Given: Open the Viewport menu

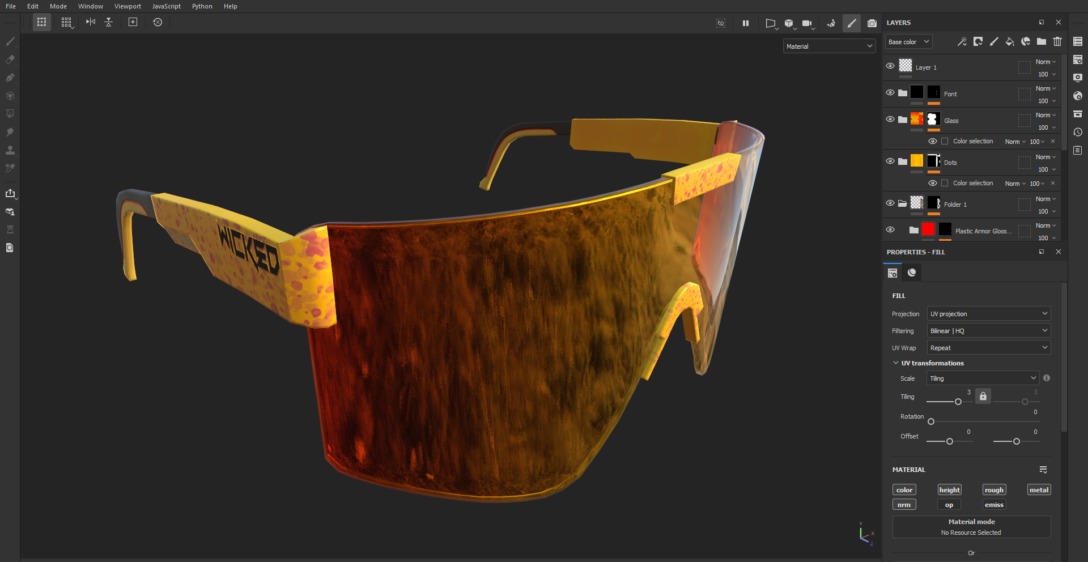Looking at the screenshot, I should (127, 6).
